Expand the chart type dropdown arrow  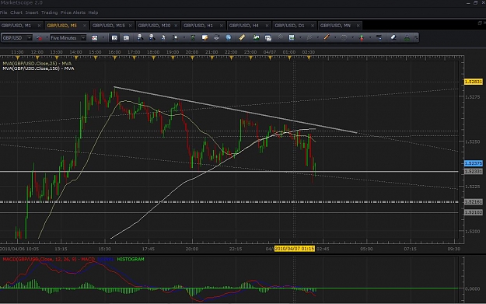tap(103, 38)
